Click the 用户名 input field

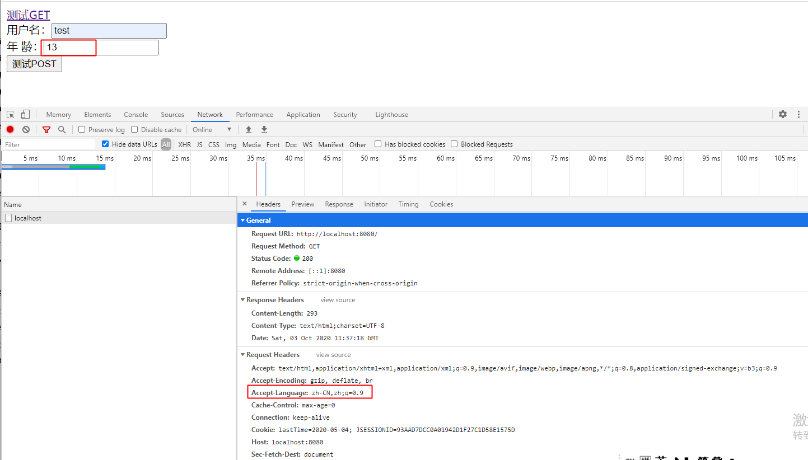point(109,31)
